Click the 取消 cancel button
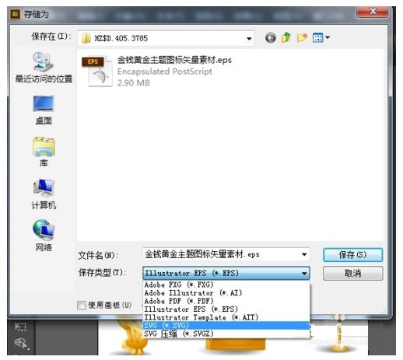 click(352, 273)
